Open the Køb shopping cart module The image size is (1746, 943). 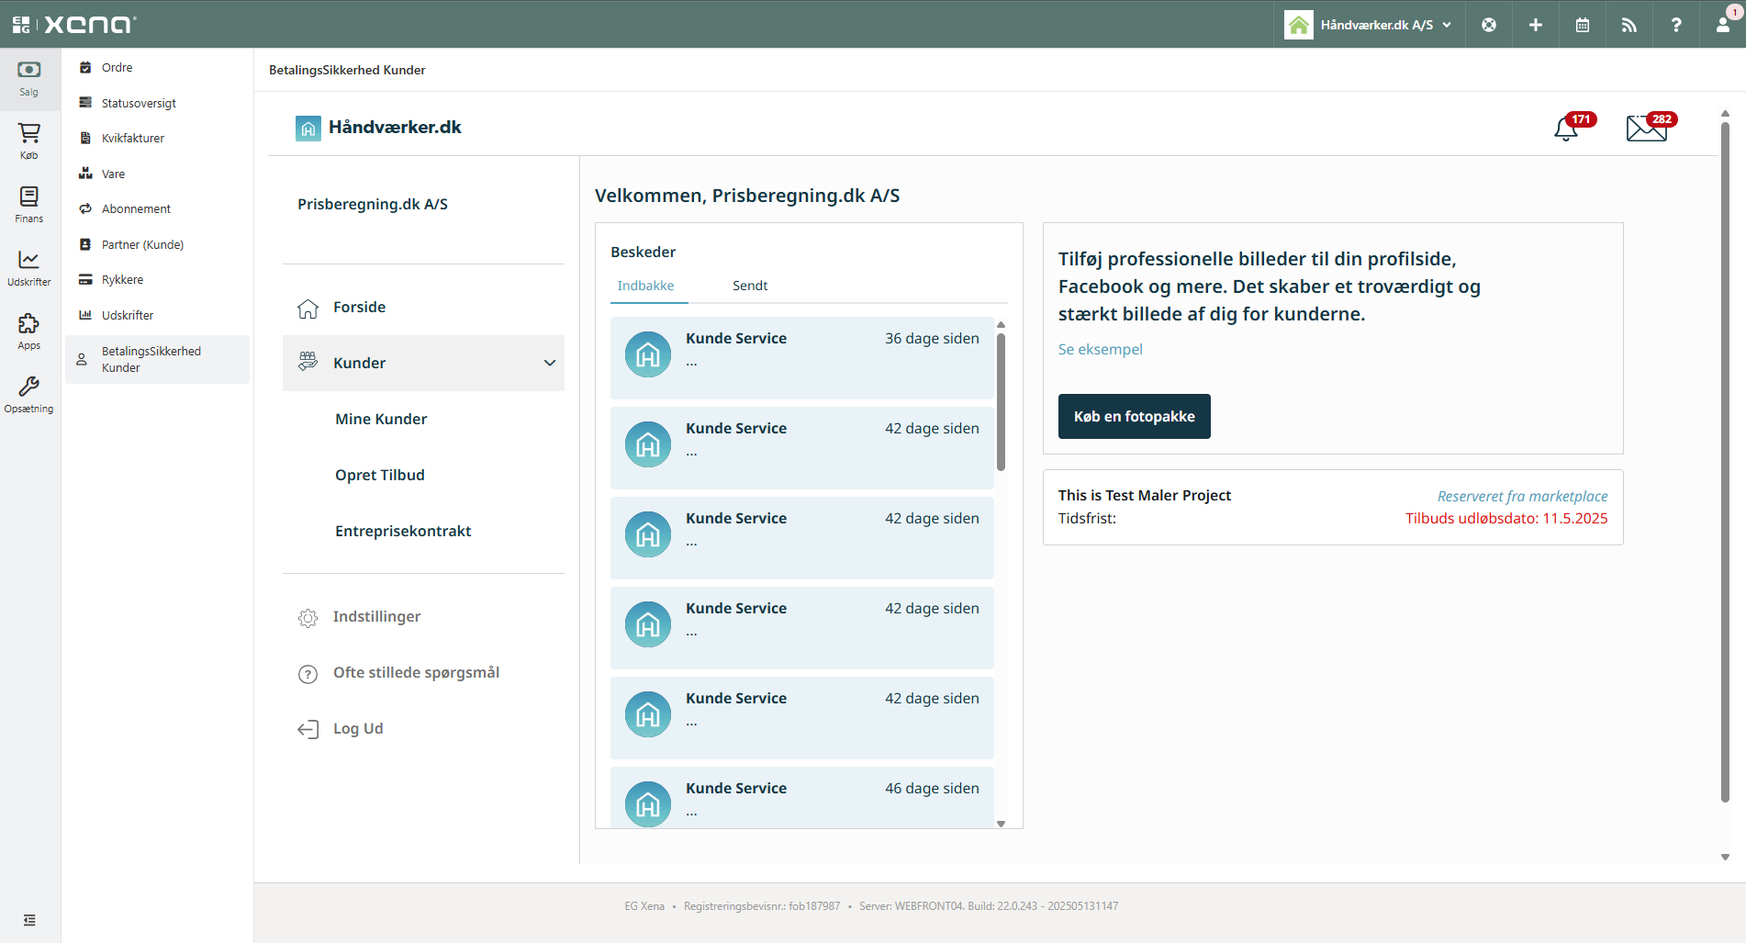[x=29, y=142]
